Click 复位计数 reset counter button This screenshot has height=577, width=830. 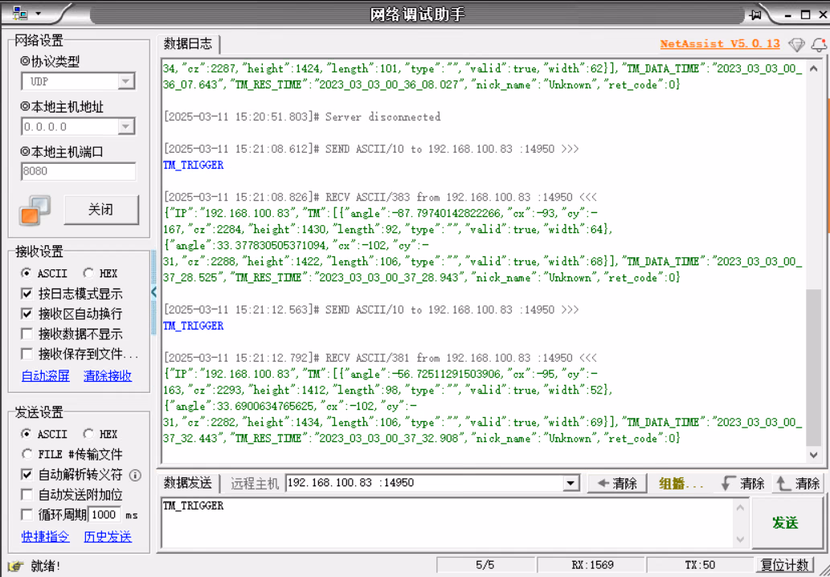(x=784, y=565)
